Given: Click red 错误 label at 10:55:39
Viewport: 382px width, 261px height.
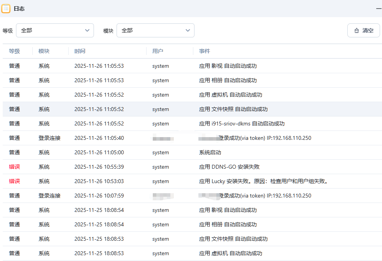Looking at the screenshot, I should 14,167.
